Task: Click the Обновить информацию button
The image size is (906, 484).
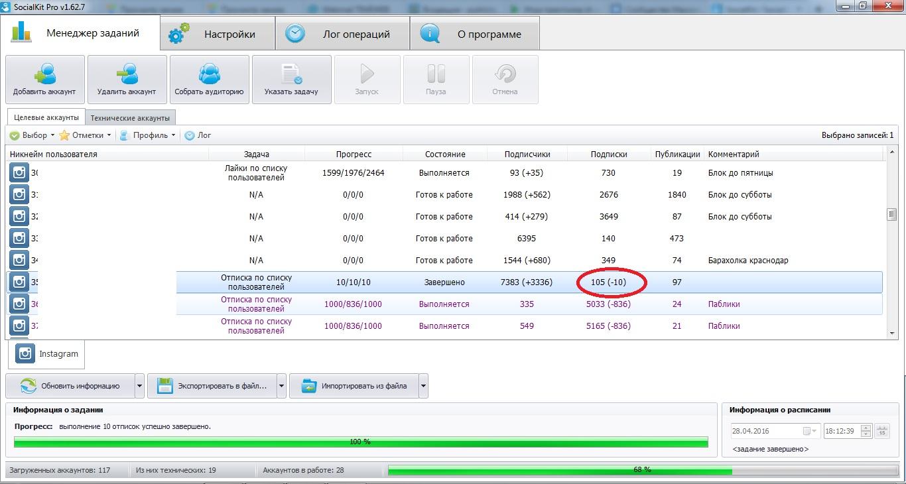Action: click(70, 385)
